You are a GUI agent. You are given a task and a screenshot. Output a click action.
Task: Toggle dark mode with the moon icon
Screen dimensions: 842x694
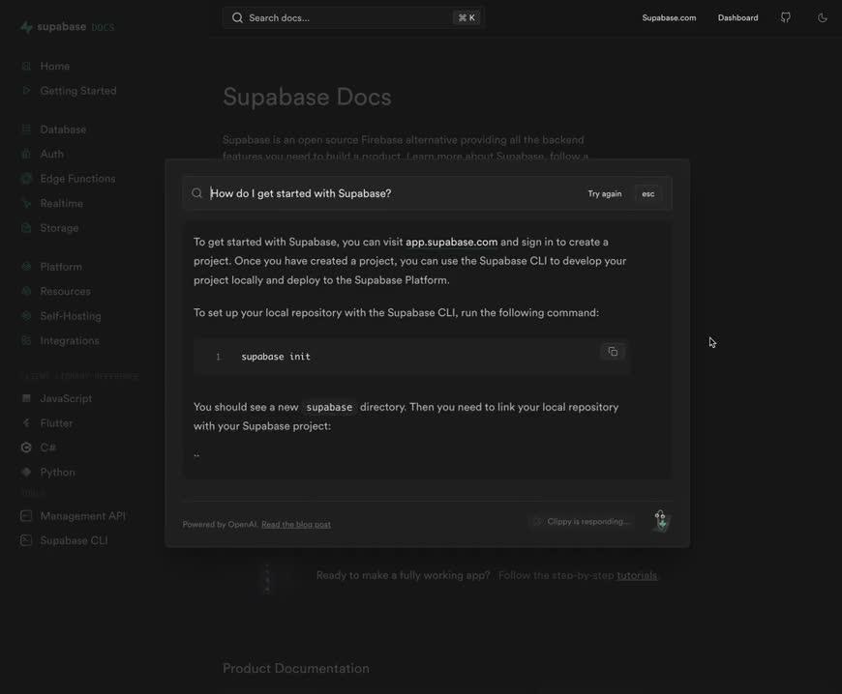tap(822, 16)
